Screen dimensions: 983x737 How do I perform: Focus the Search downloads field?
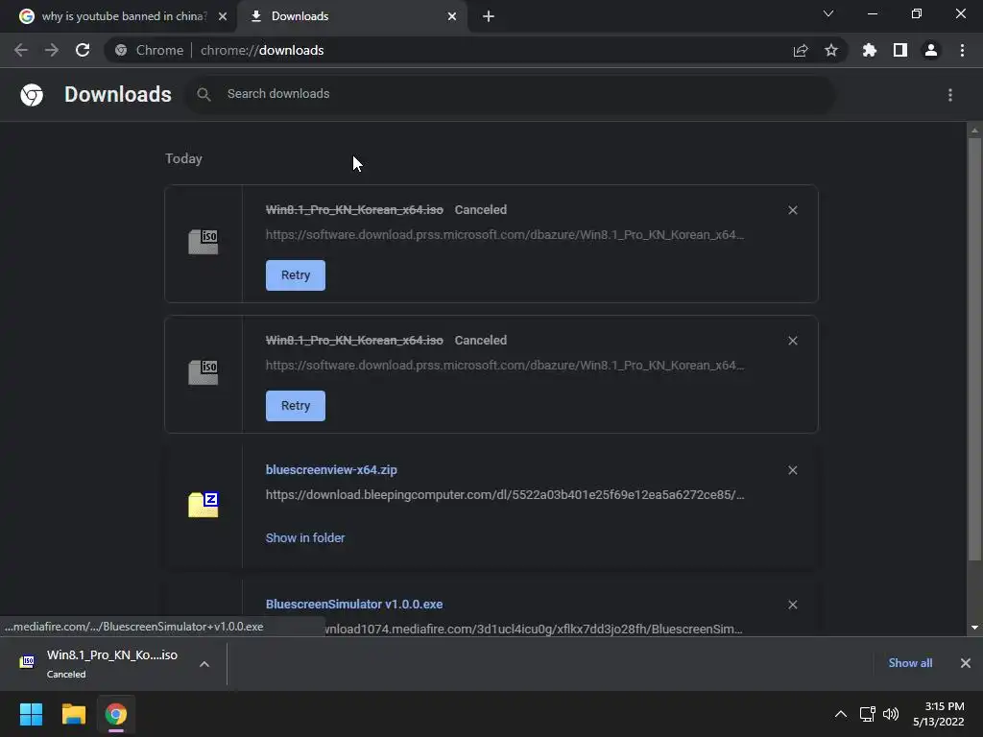(x=511, y=95)
